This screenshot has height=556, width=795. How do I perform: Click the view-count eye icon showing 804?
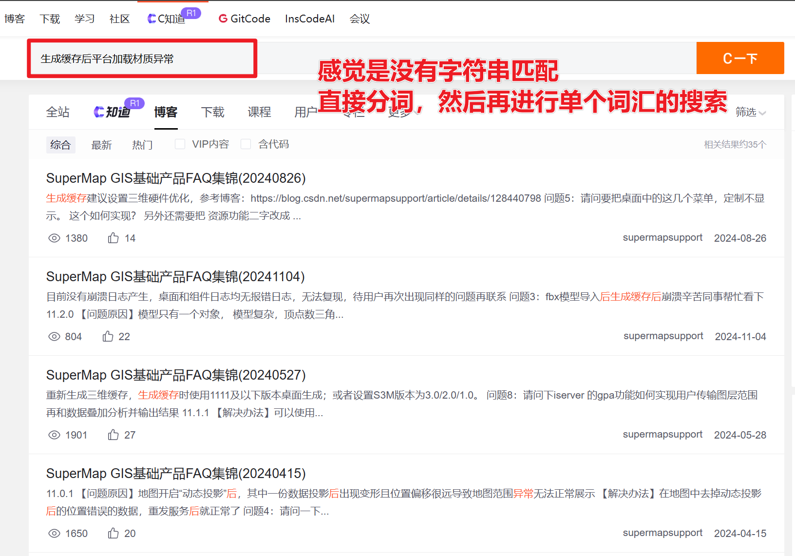pos(54,337)
